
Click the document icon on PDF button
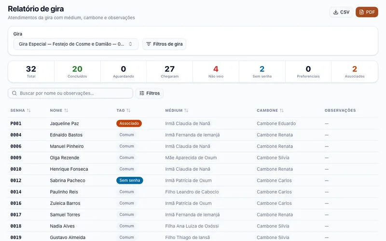tap(361, 12)
